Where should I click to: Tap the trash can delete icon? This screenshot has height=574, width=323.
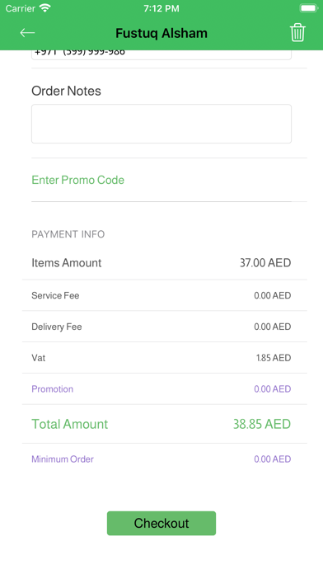(x=297, y=33)
